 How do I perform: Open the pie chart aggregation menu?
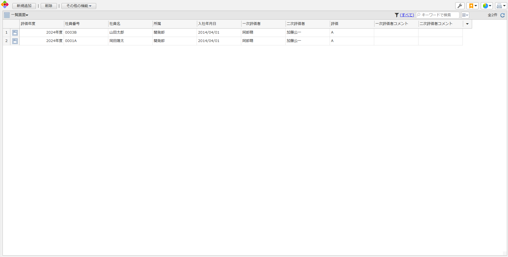pyautogui.click(x=487, y=6)
